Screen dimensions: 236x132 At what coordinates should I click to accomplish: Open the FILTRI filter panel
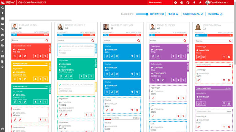173,14
